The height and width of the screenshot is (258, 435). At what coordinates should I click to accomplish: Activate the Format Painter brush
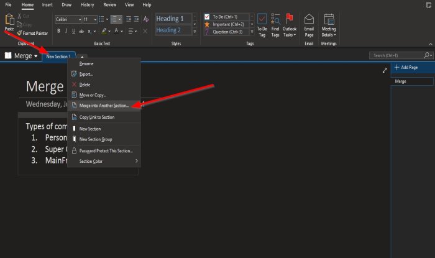coord(32,33)
